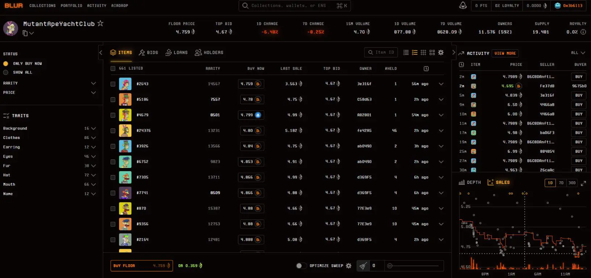Collapse right activity panel arrow
The image size is (591, 278).
pos(454,52)
